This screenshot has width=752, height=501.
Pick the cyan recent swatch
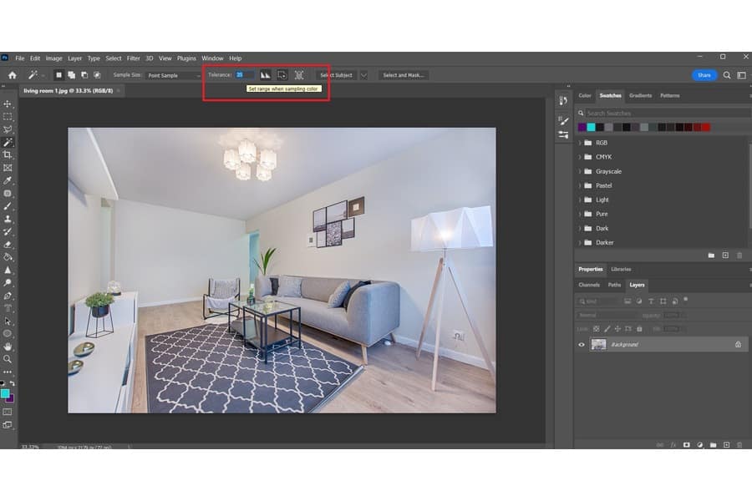[x=592, y=127]
